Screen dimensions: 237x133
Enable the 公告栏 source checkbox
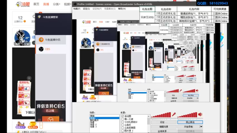(x=123, y=125)
